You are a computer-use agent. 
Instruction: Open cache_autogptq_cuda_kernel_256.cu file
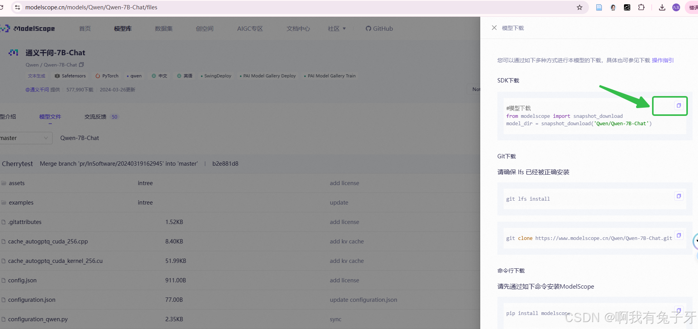[55, 261]
